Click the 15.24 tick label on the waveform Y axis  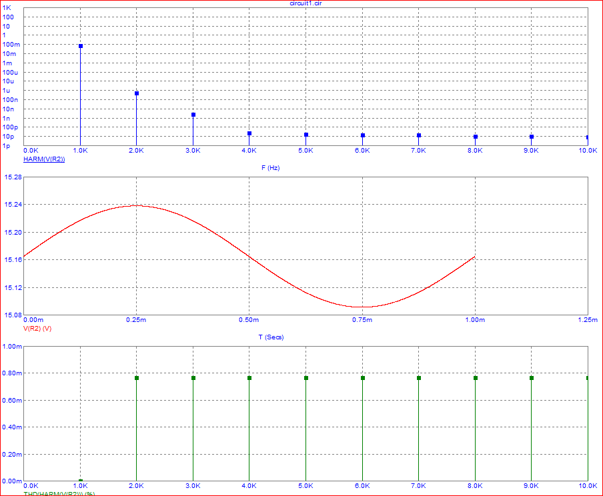(13, 205)
